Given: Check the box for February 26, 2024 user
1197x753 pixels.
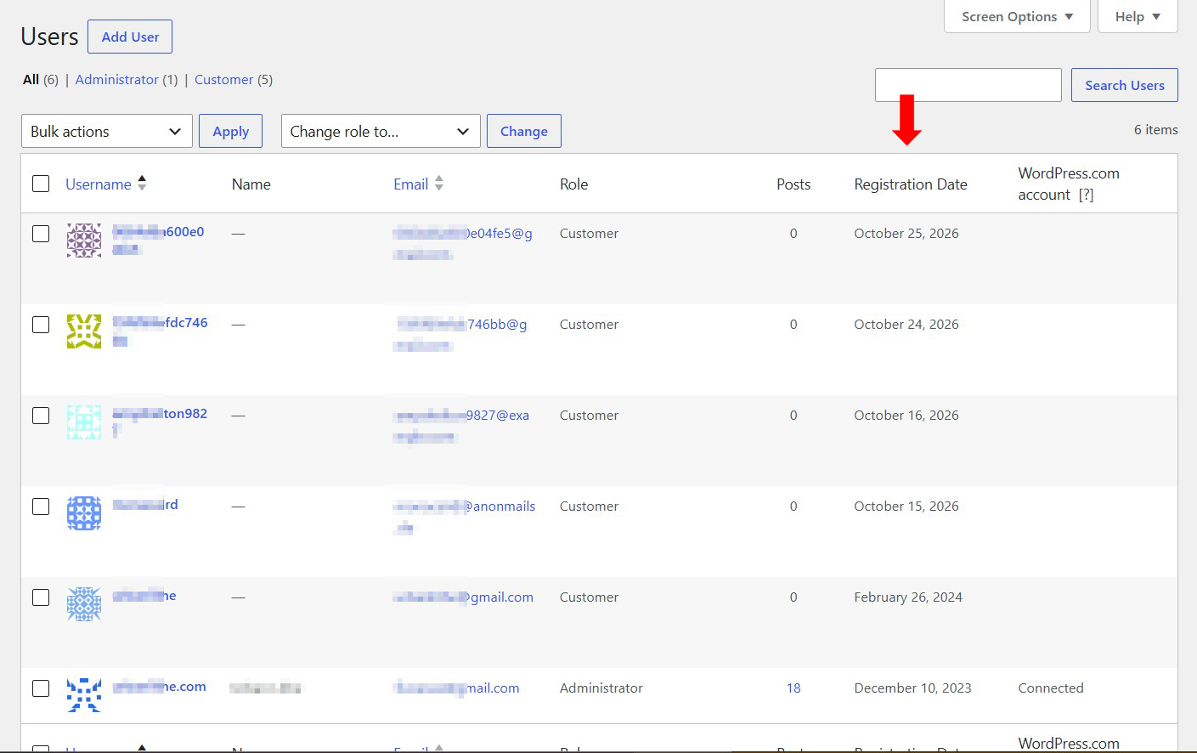Looking at the screenshot, I should tap(41, 597).
